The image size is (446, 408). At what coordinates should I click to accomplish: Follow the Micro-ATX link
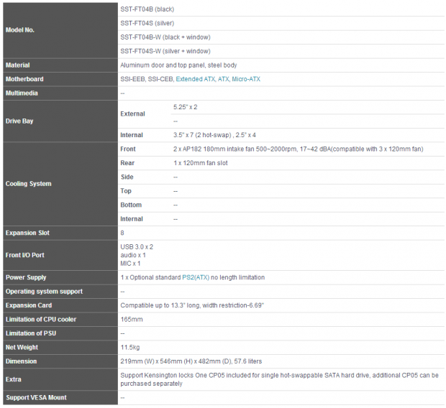[x=246, y=79]
